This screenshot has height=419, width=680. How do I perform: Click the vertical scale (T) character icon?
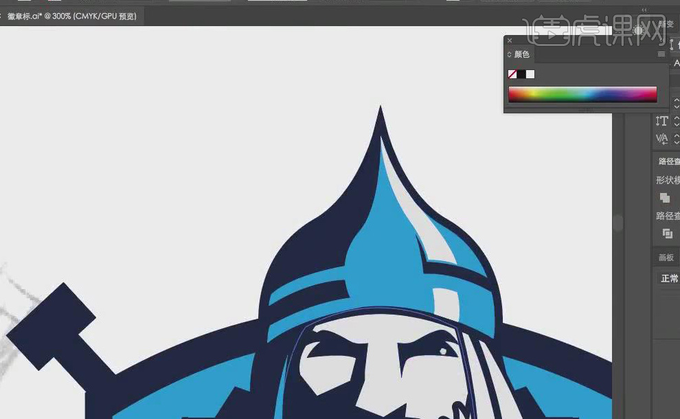coord(661,121)
